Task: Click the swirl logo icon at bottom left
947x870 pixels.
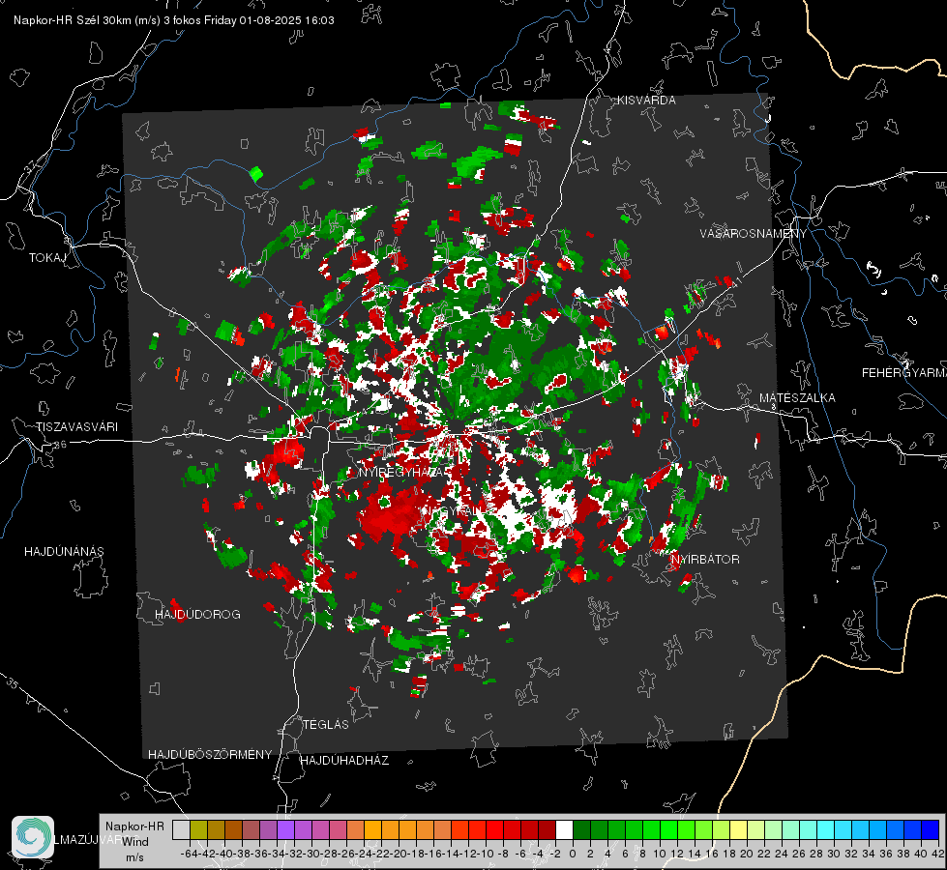Action: tap(33, 837)
